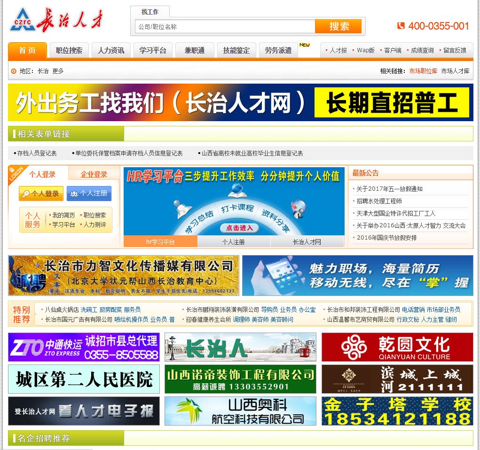Select the 长治人才网 slide tab
Viewport: 480px width, 450px height.
tap(307, 241)
